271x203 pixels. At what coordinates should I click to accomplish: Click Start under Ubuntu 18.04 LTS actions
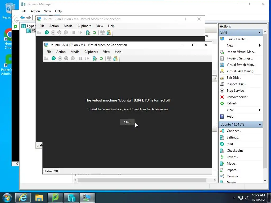tap(230, 144)
